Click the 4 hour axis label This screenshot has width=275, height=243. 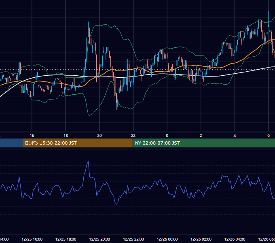pos(235,136)
